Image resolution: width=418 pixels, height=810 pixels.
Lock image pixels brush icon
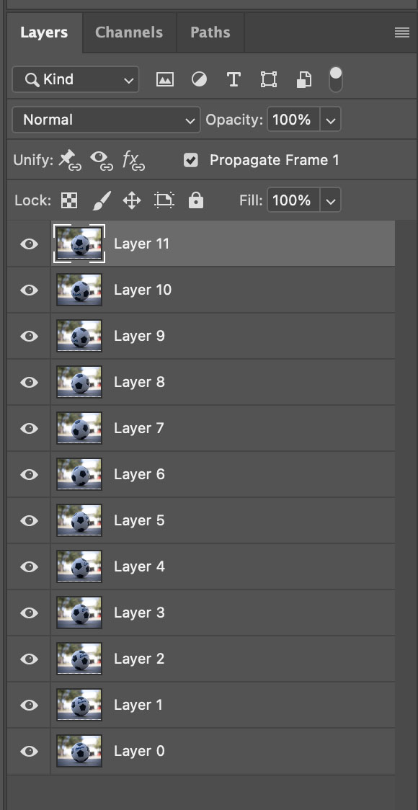tap(102, 200)
